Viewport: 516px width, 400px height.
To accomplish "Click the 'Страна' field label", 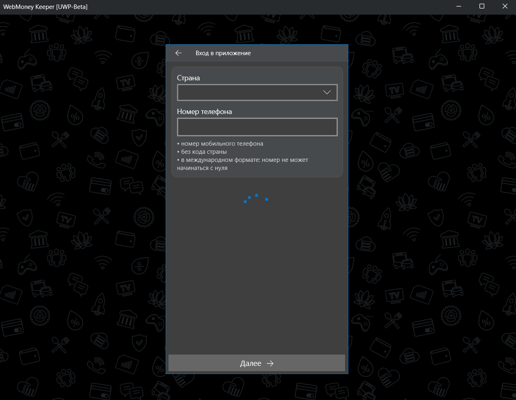I will pyautogui.click(x=188, y=78).
